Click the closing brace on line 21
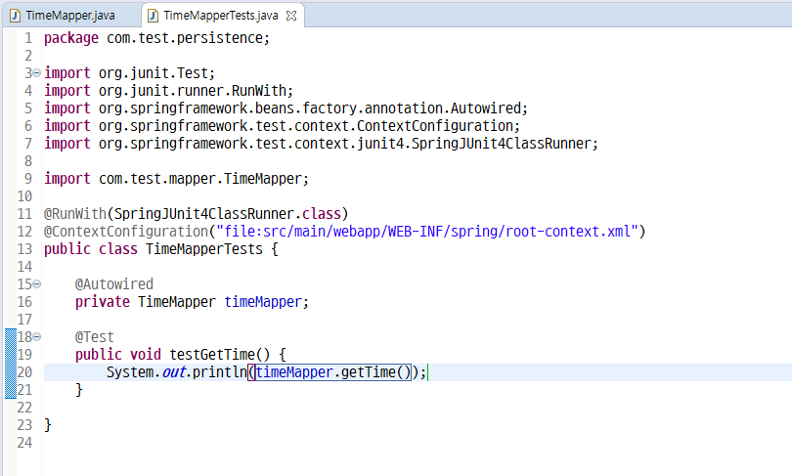 point(79,390)
